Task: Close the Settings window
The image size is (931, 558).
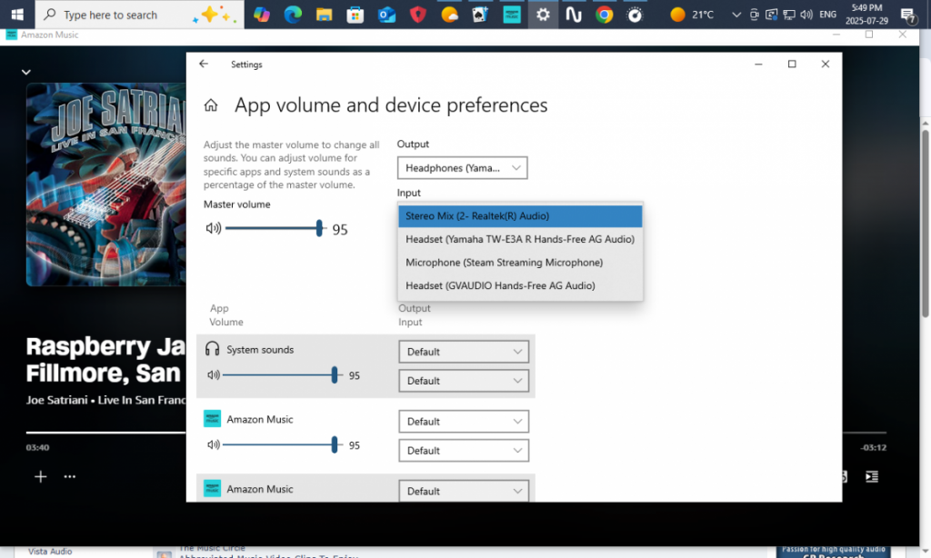Action: (x=826, y=65)
